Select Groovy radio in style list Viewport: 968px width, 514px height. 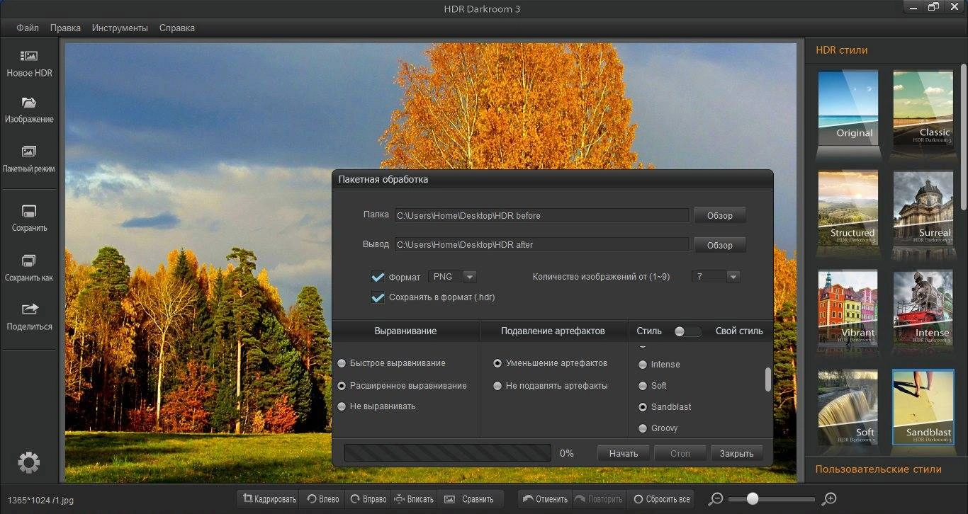coord(643,428)
